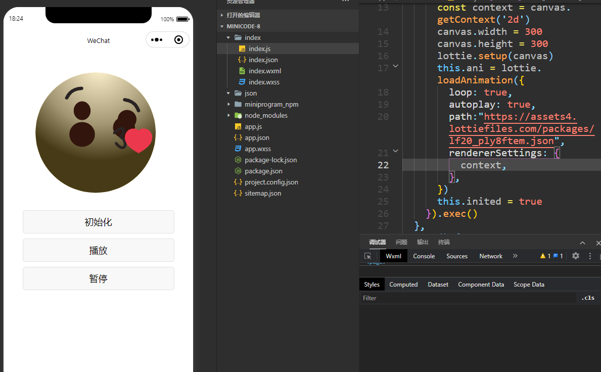Open the Console devtools tab
Screen dimensions: 601x372
[424, 256]
